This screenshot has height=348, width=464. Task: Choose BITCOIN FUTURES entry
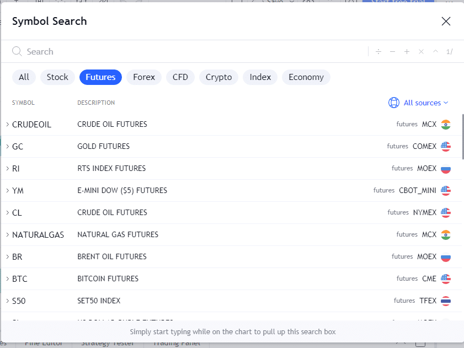(x=108, y=279)
